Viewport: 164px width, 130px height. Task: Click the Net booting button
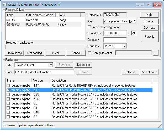(x=35, y=53)
